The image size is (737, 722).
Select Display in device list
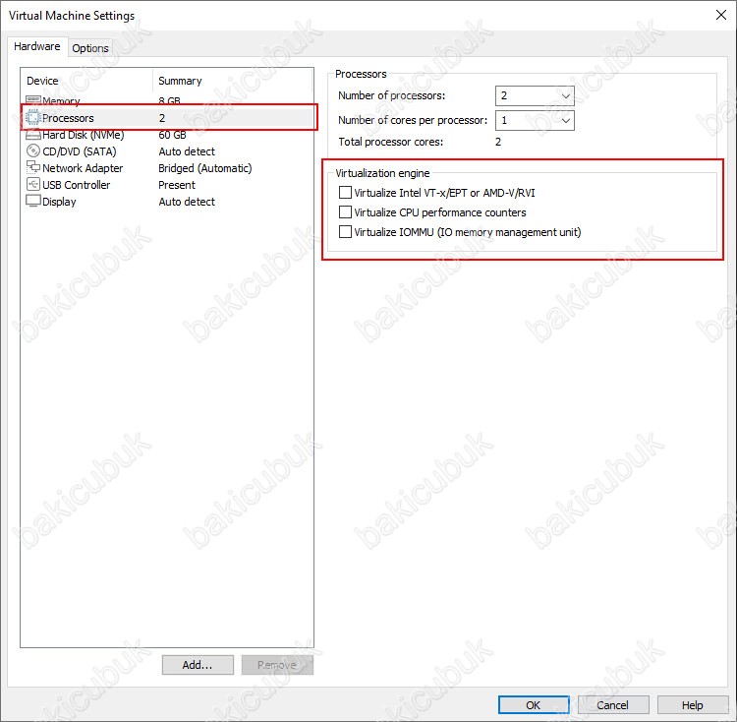59,202
